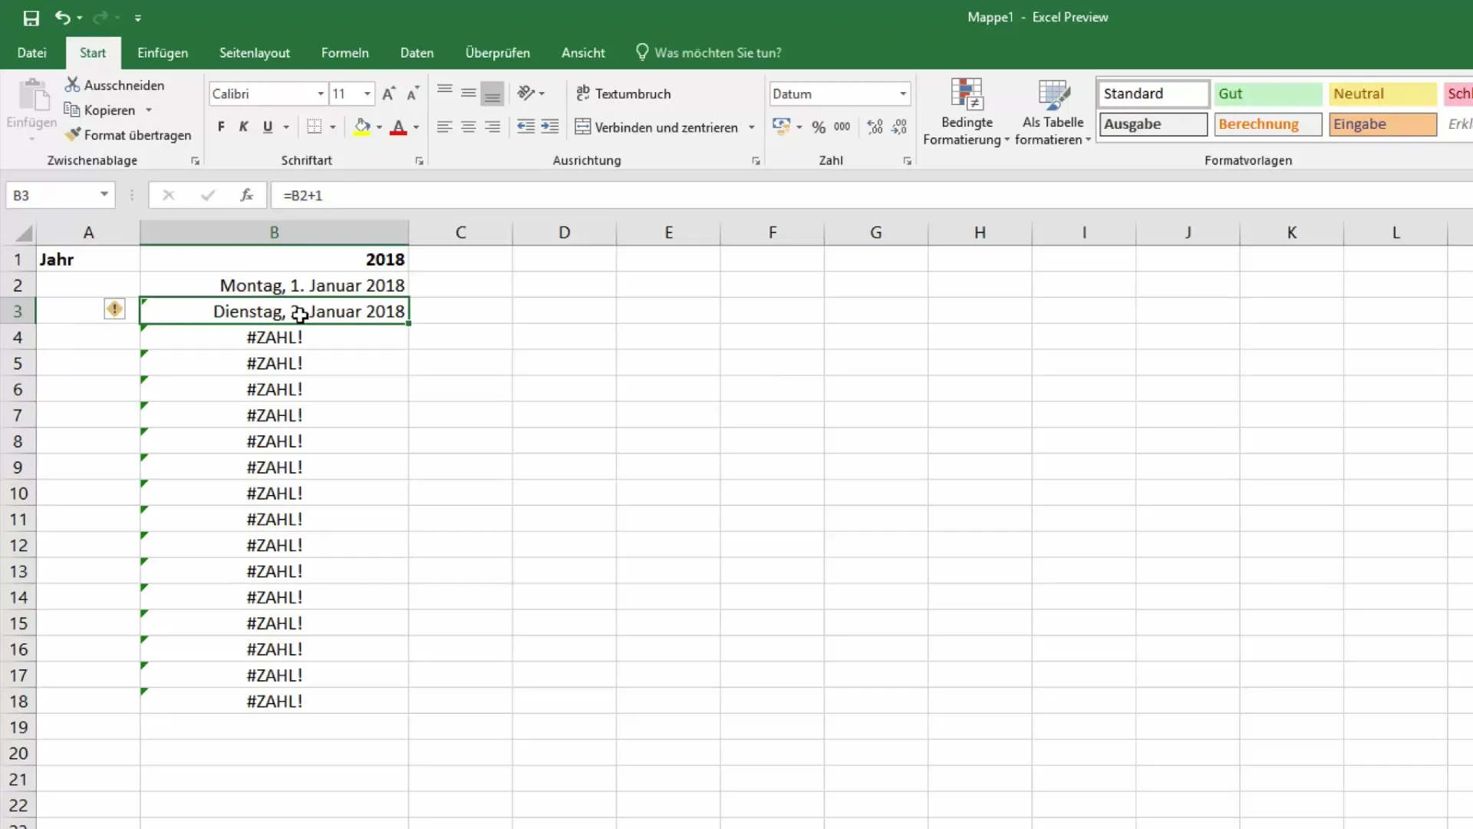This screenshot has width=1473, height=829.
Task: Open the Formeln tab
Action: click(x=345, y=53)
